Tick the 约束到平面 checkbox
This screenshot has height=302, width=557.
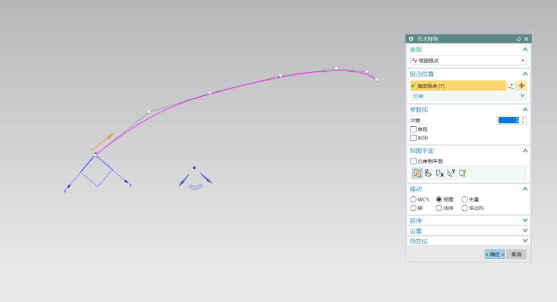[x=413, y=161]
